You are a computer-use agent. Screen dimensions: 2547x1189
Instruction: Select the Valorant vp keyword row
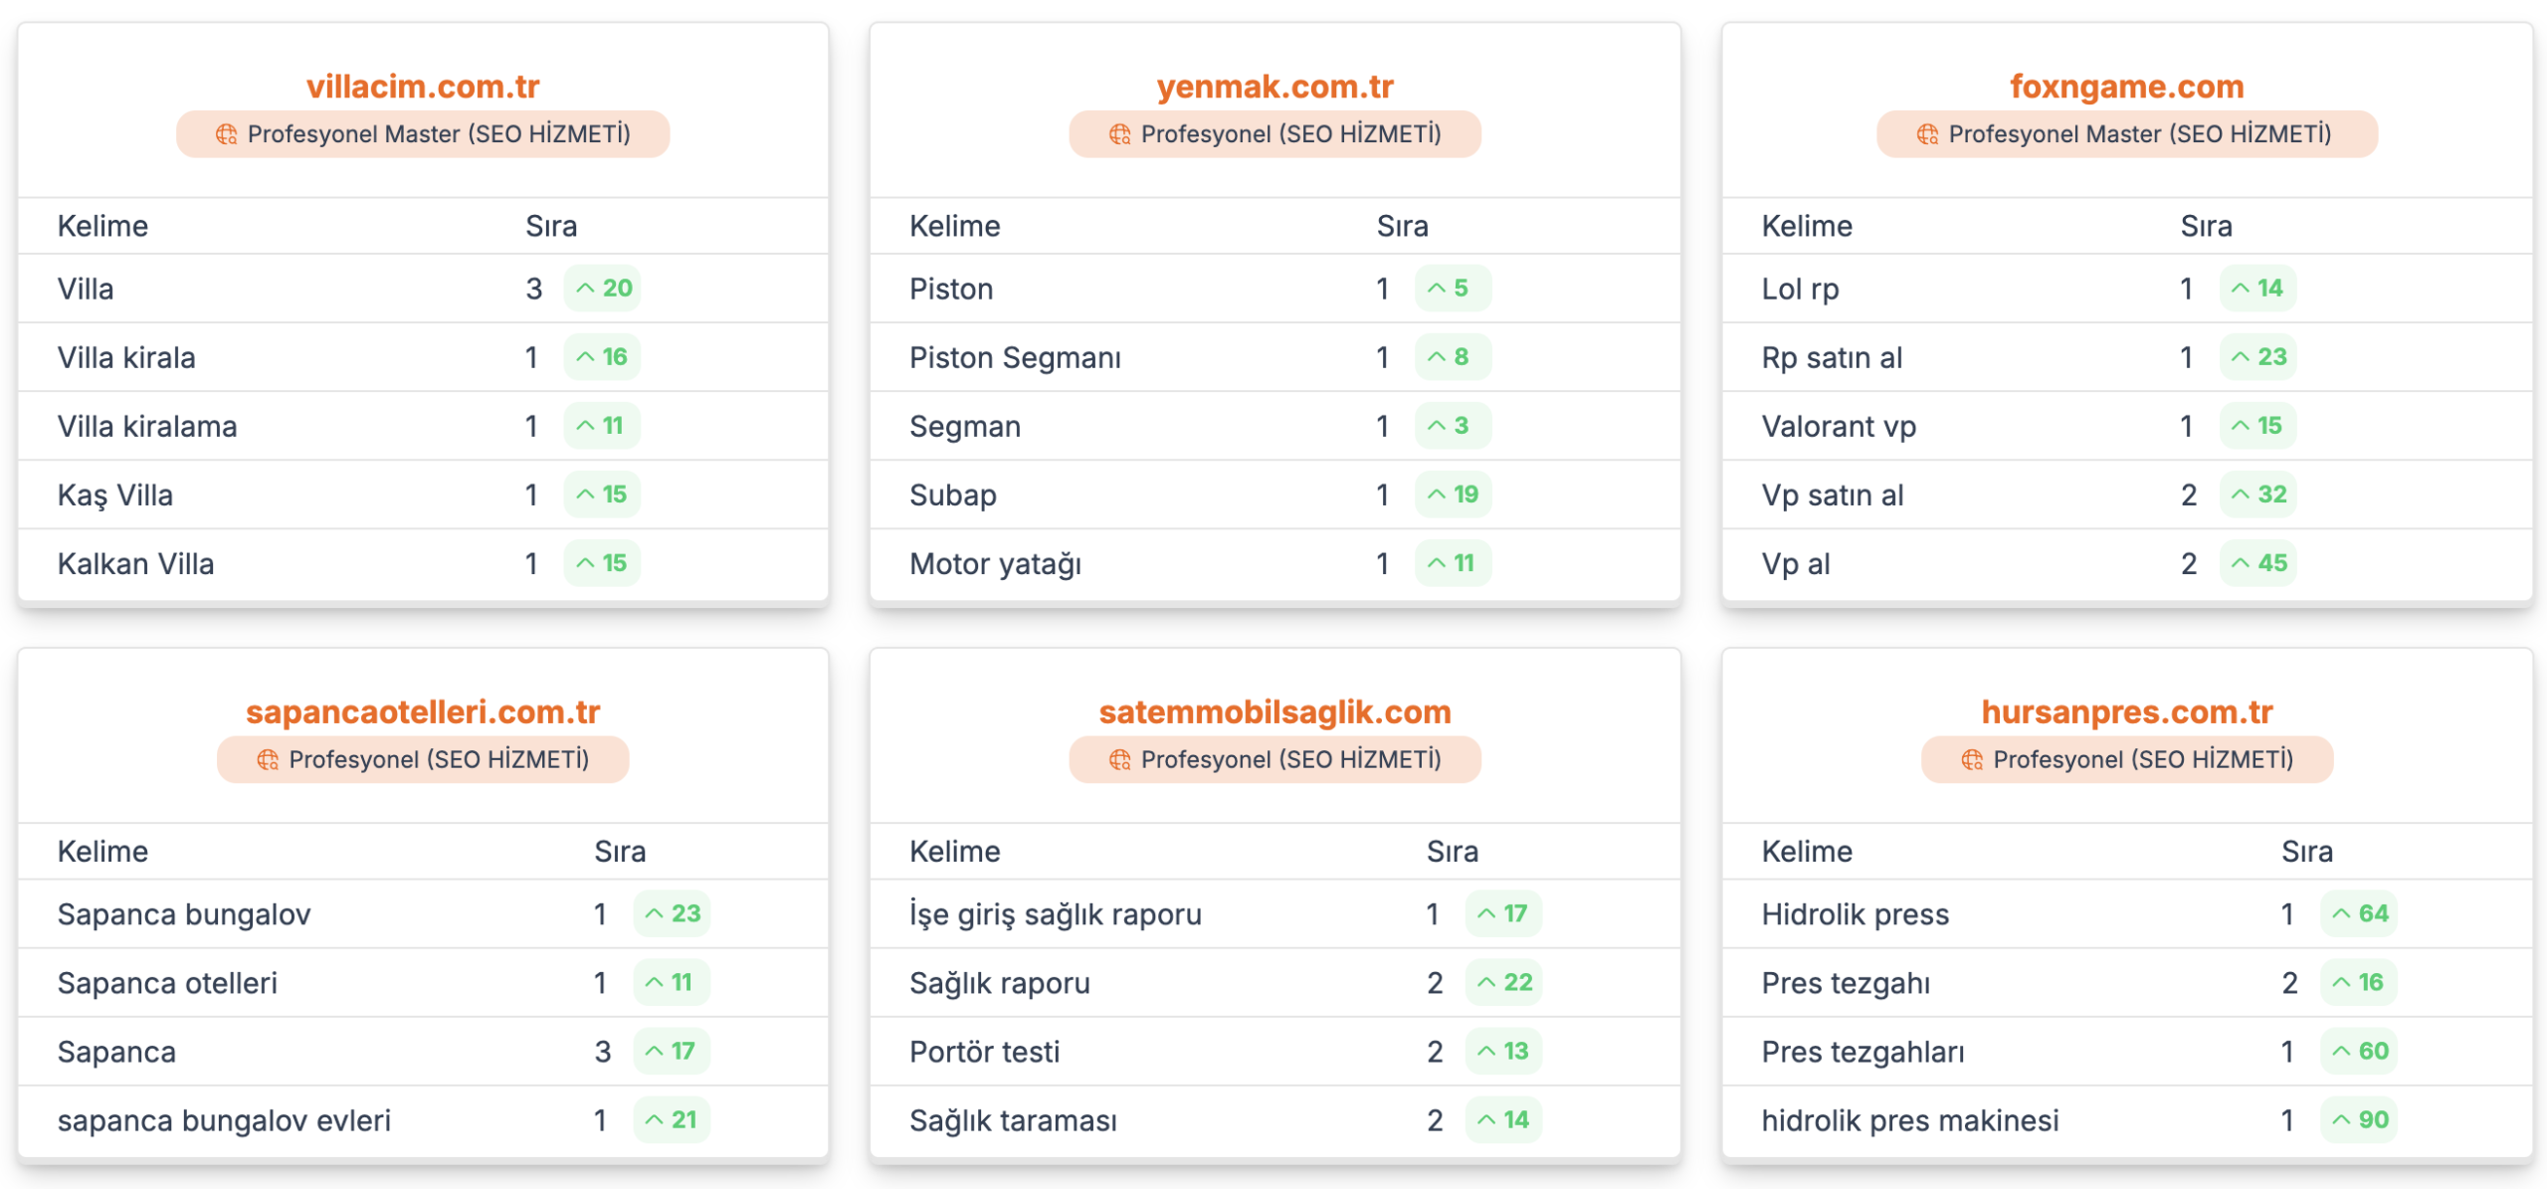[x=2127, y=426]
